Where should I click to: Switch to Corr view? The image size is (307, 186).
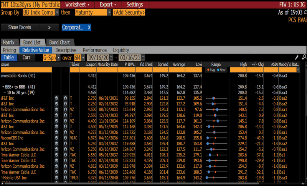pyautogui.click(x=26, y=57)
